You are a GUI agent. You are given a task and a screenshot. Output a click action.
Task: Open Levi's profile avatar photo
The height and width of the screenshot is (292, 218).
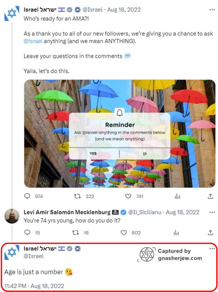(12, 216)
